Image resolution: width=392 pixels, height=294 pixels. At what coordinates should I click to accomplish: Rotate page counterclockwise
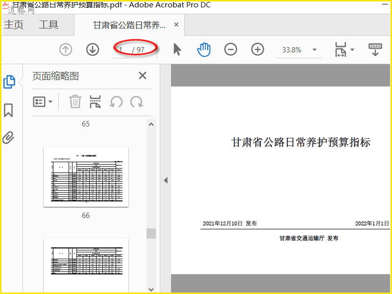(x=116, y=102)
